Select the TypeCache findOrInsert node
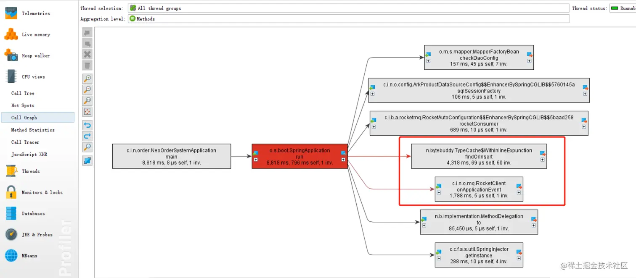This screenshot has height=278, width=636. [479, 156]
